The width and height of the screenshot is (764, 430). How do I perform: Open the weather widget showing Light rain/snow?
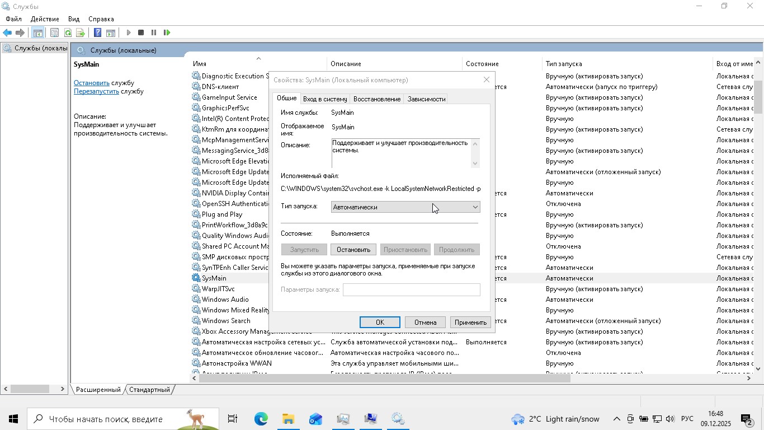click(x=555, y=419)
